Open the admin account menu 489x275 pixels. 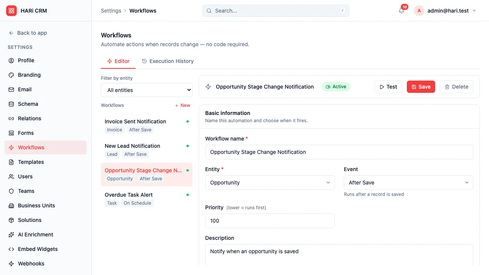pos(445,11)
